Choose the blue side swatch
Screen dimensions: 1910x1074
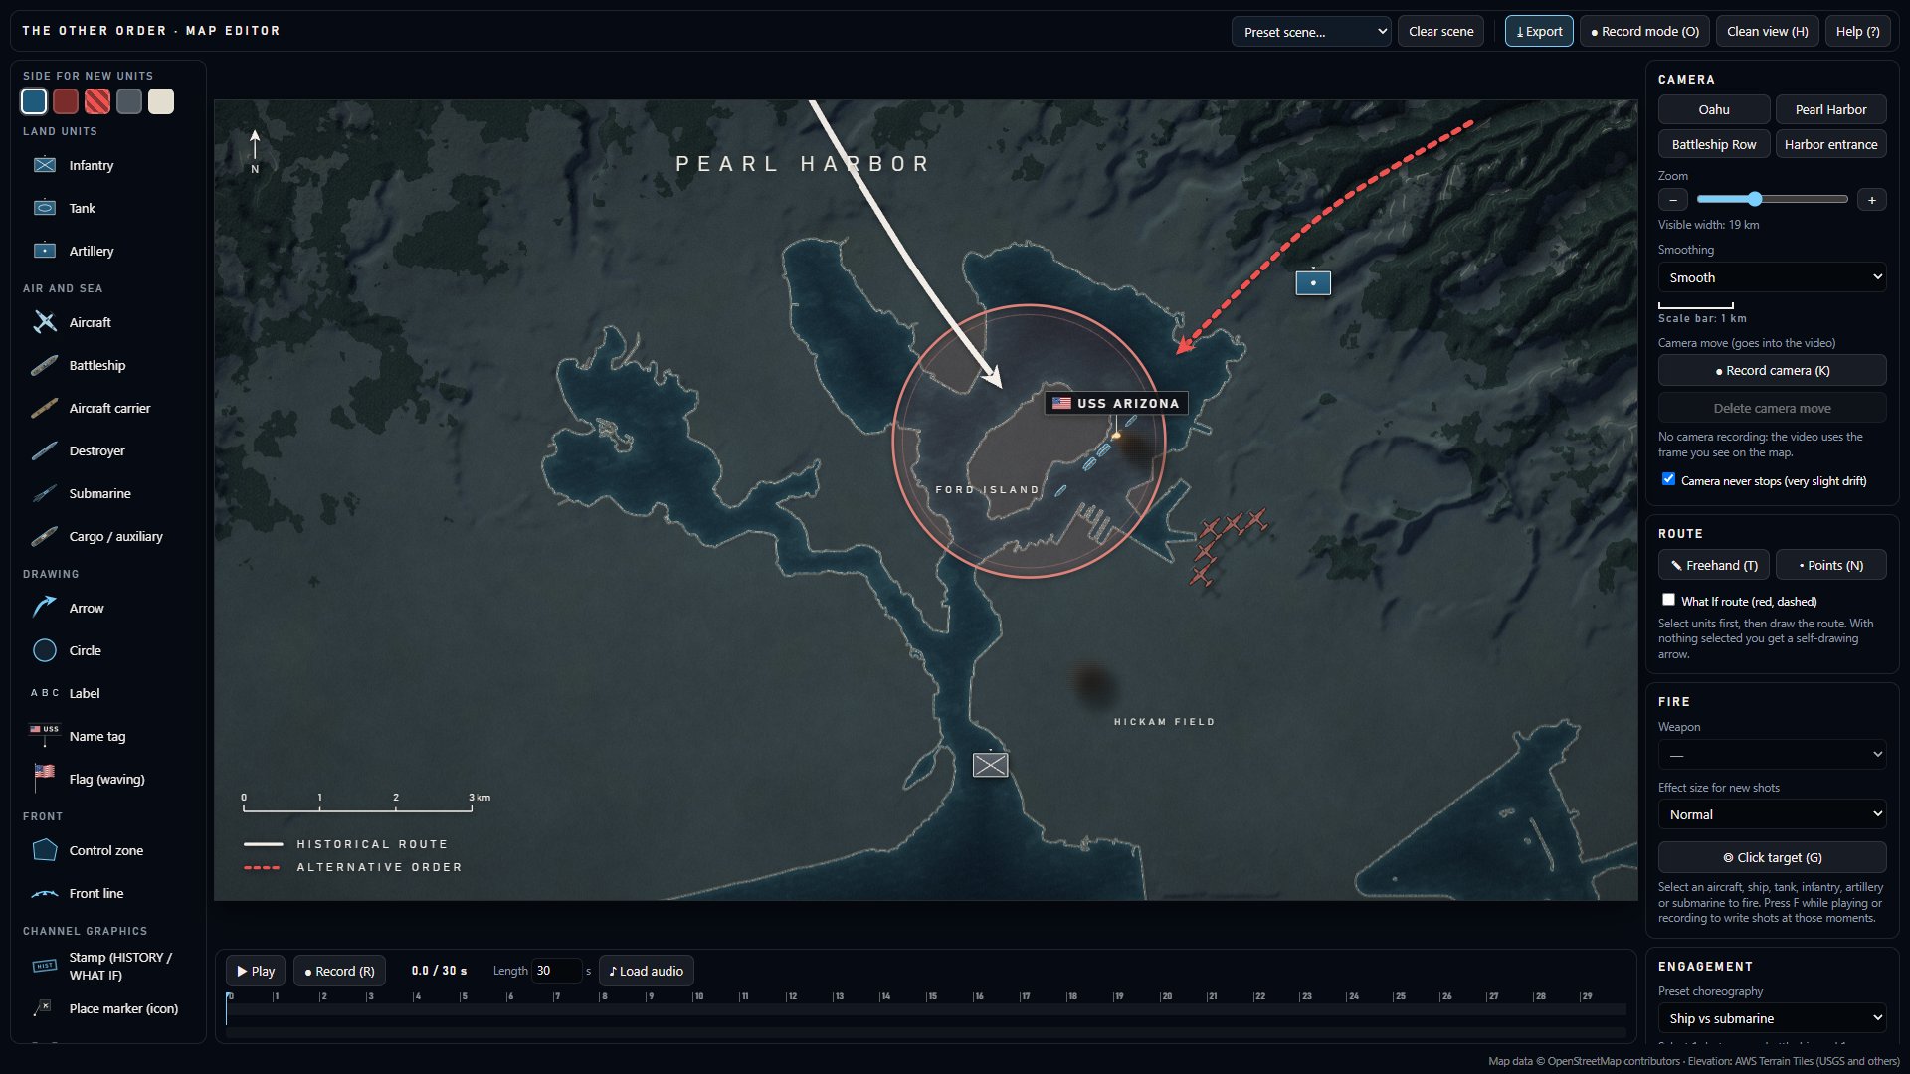pos(34,101)
